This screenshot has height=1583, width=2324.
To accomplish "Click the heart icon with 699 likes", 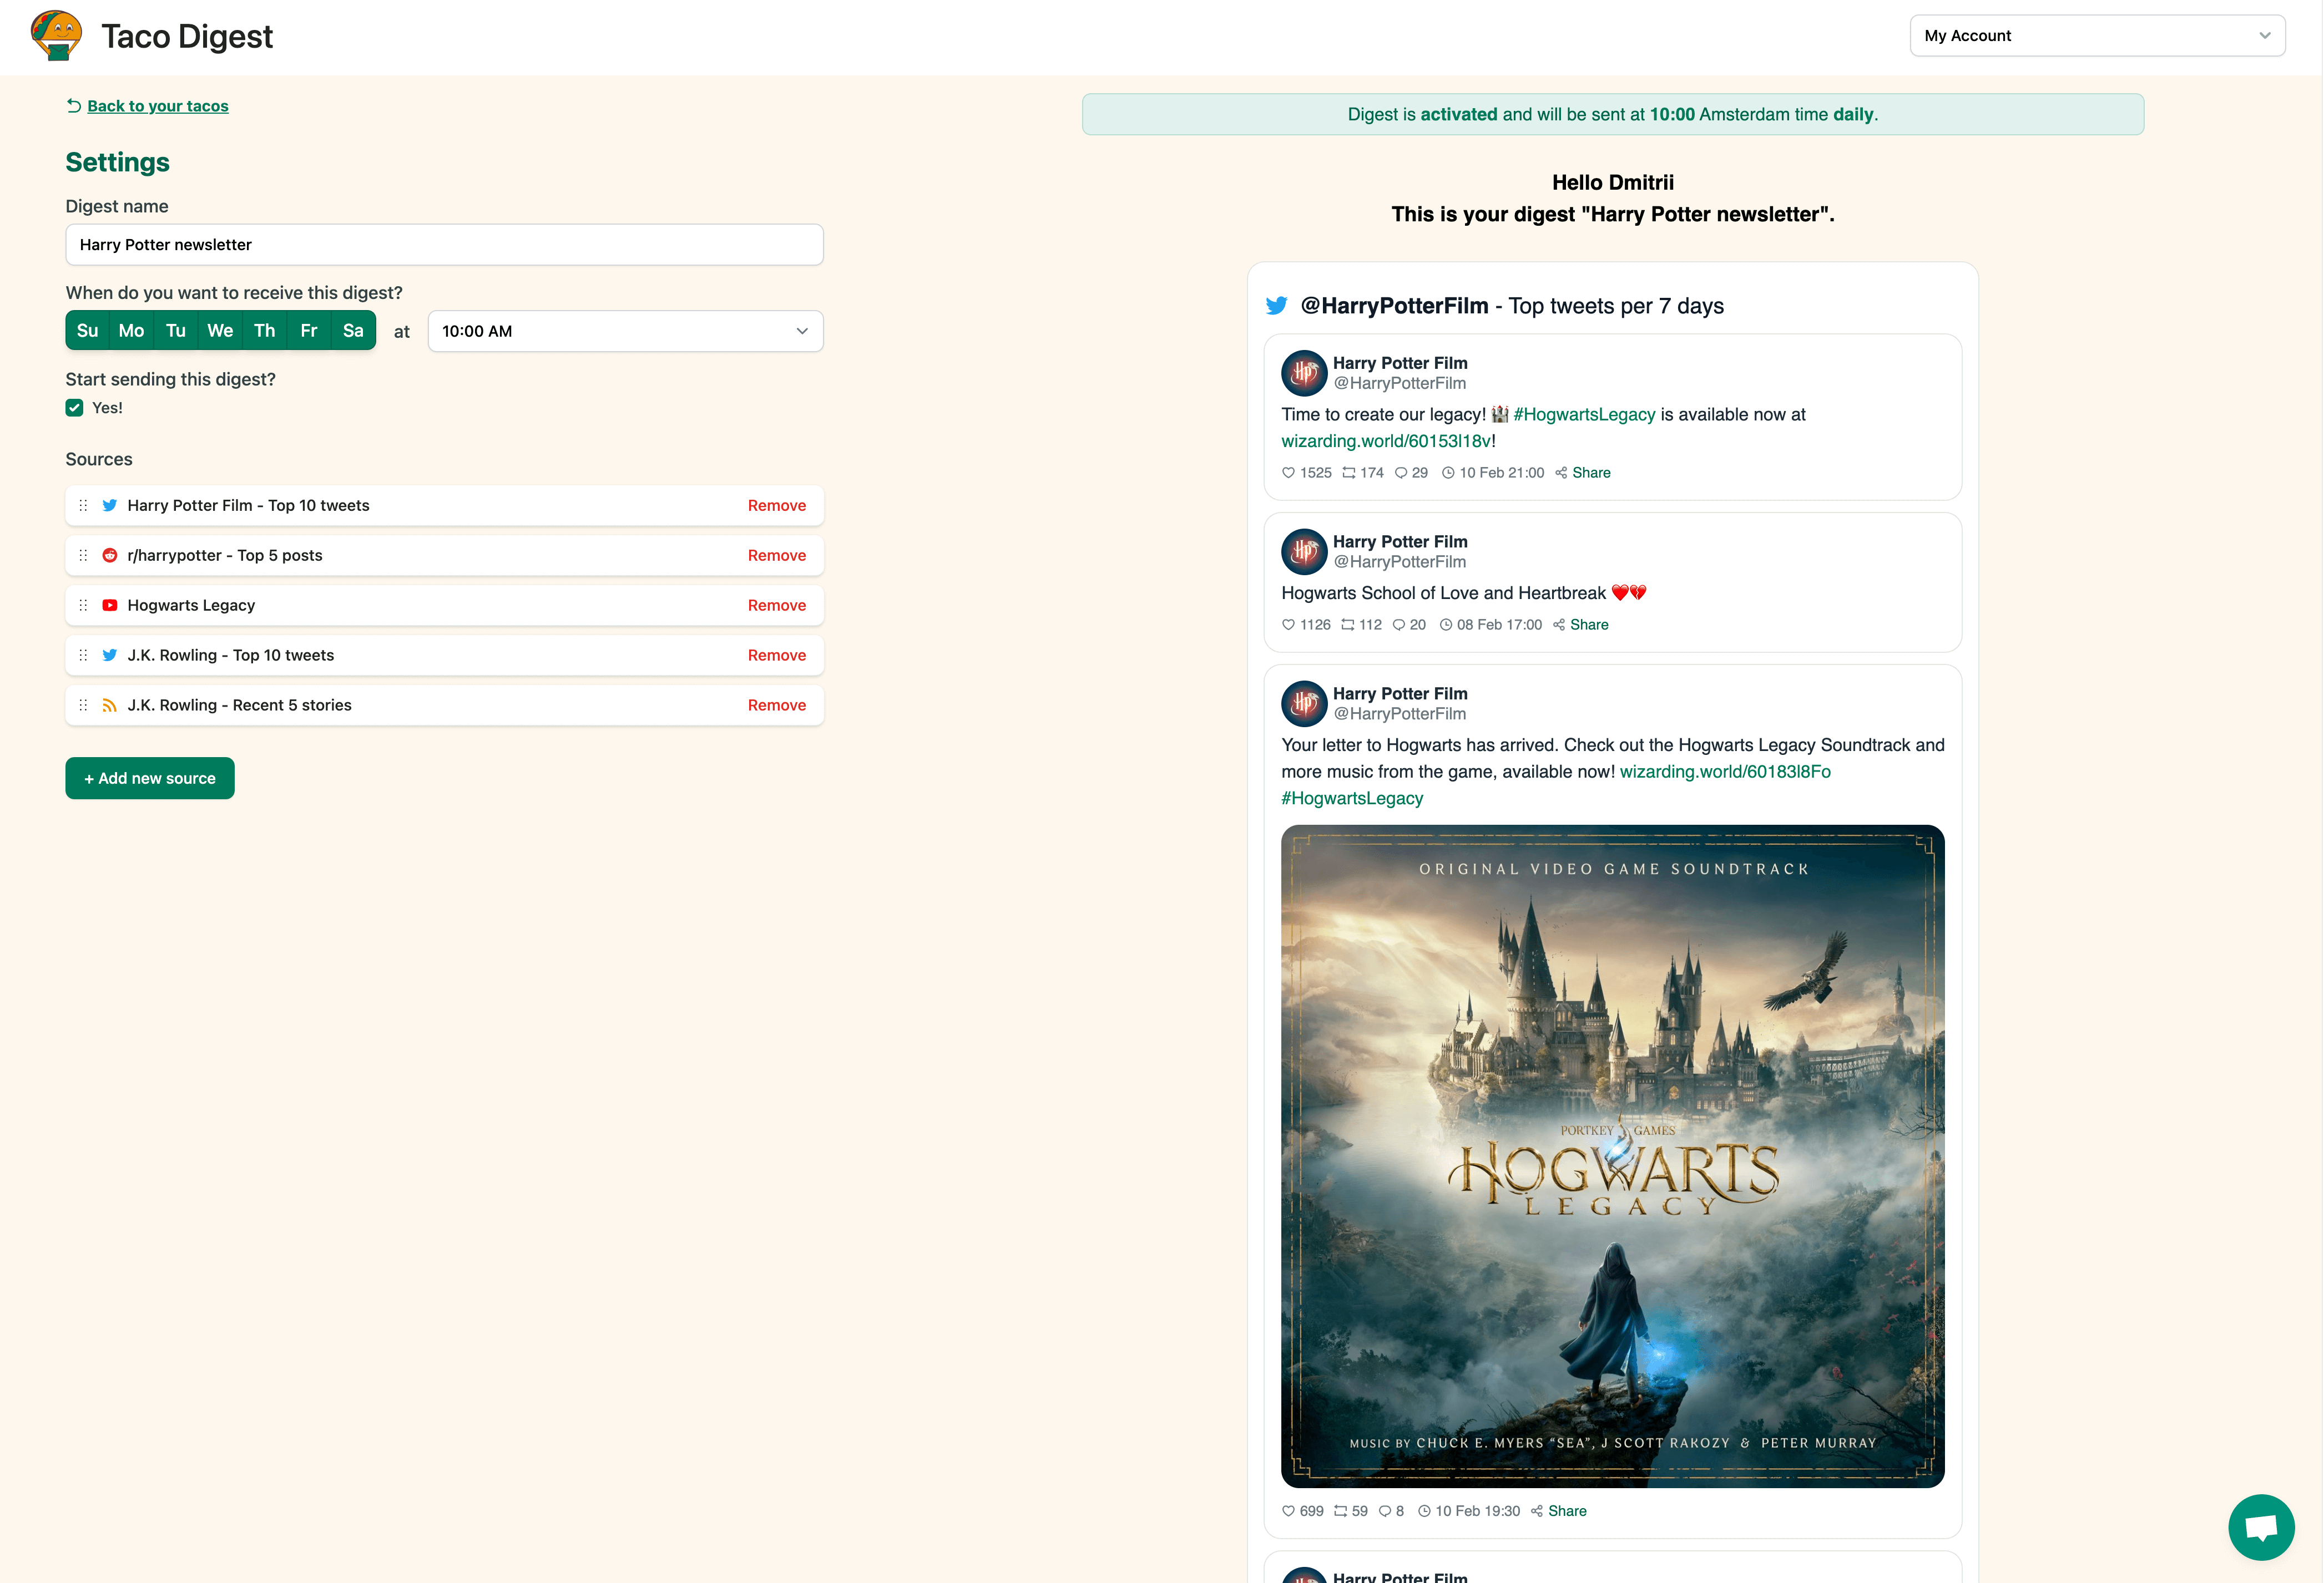I will (x=1288, y=1511).
